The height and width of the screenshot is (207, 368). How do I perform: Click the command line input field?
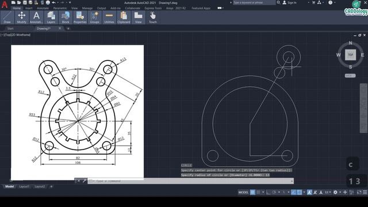190,181
